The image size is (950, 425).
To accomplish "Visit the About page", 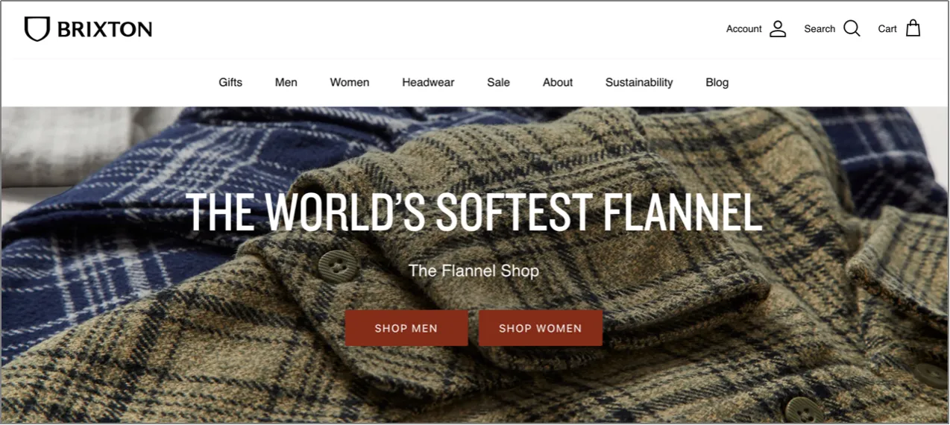I will coord(558,83).
